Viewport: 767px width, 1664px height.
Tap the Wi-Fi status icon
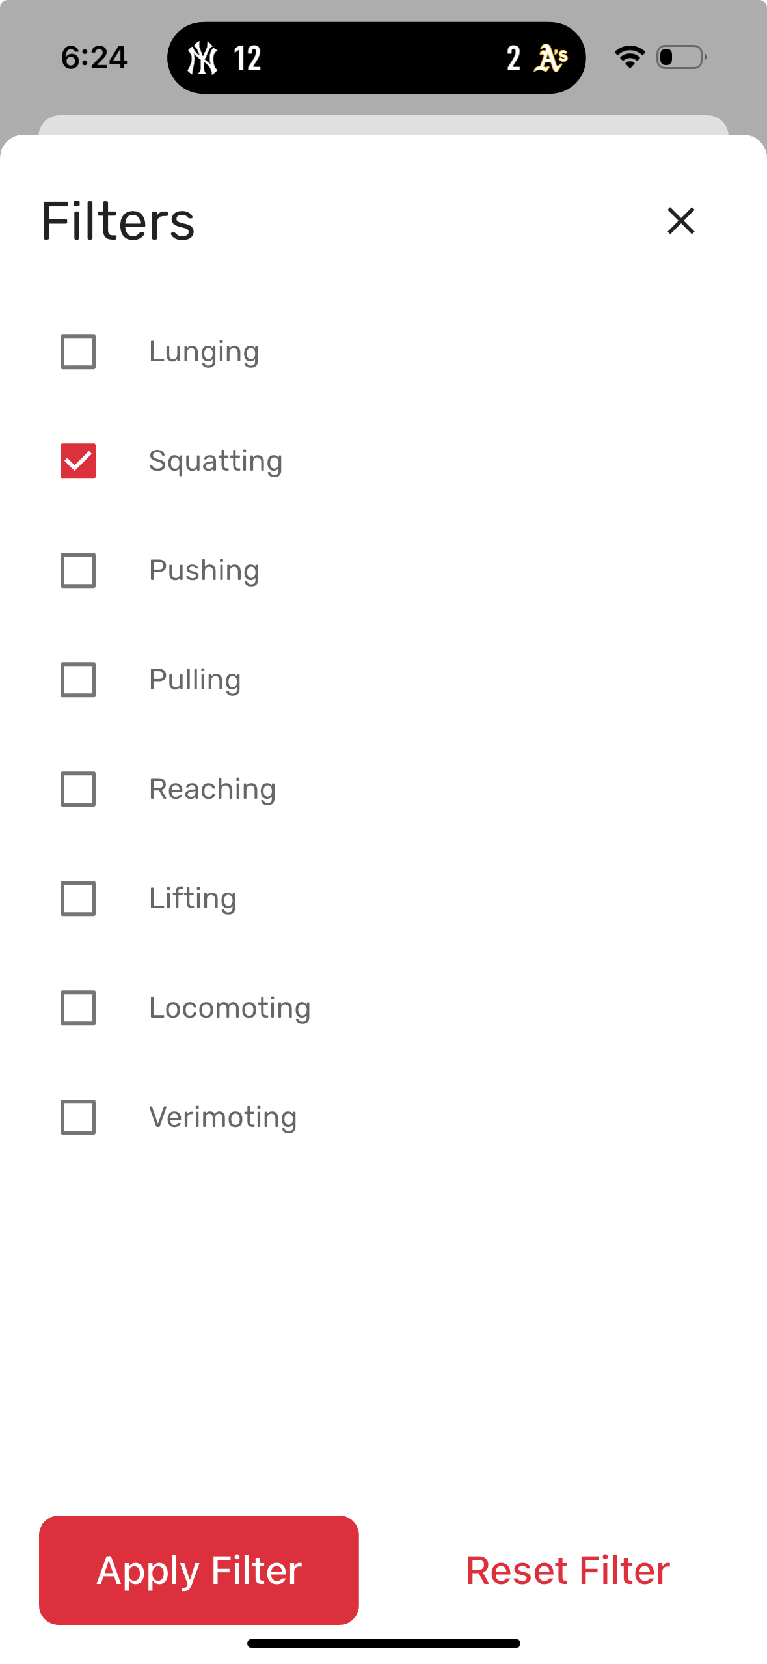tap(629, 57)
